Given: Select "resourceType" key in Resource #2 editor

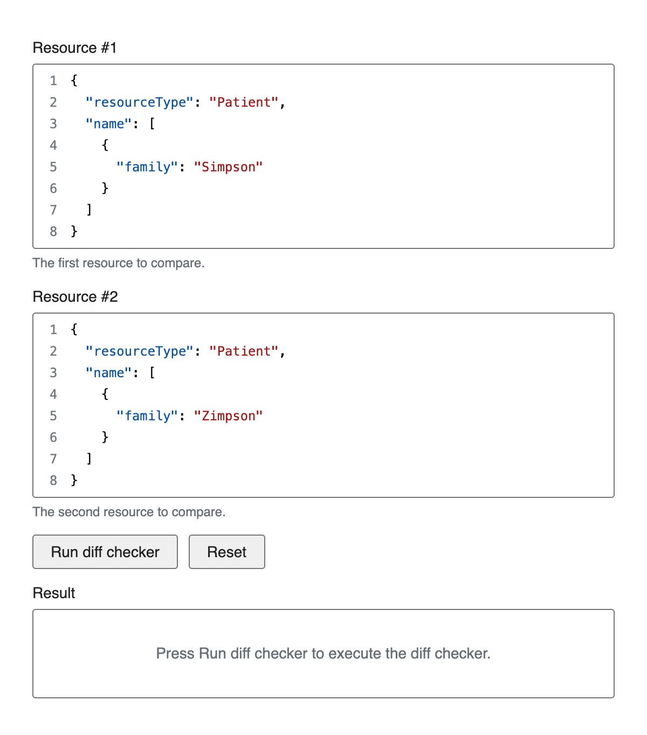Looking at the screenshot, I should 140,351.
